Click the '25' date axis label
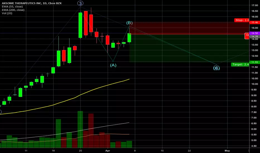Screen dimensions: 260x153 click(x=80, y=151)
